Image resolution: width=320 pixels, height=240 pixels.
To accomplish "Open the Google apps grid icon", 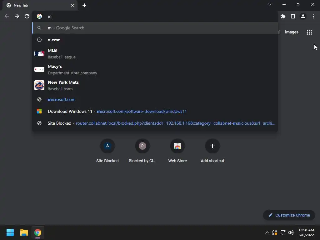I will pos(309,32).
